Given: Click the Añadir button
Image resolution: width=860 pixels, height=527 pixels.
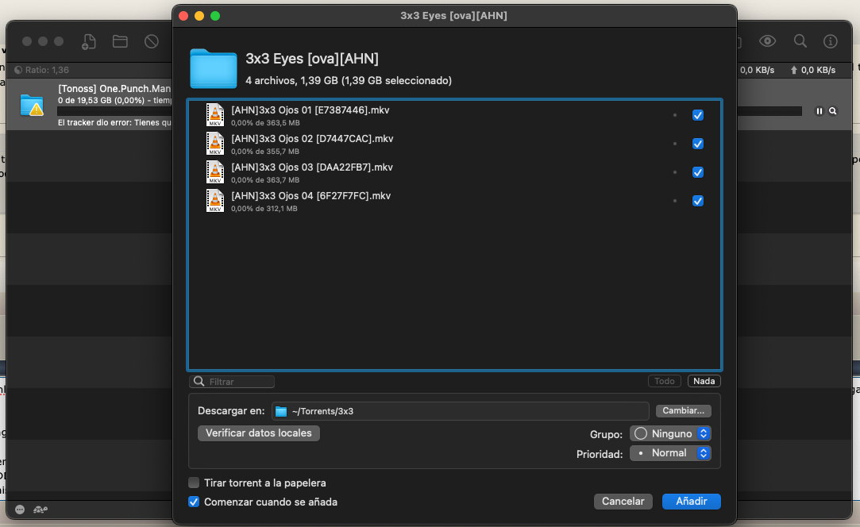Looking at the screenshot, I should click(691, 502).
